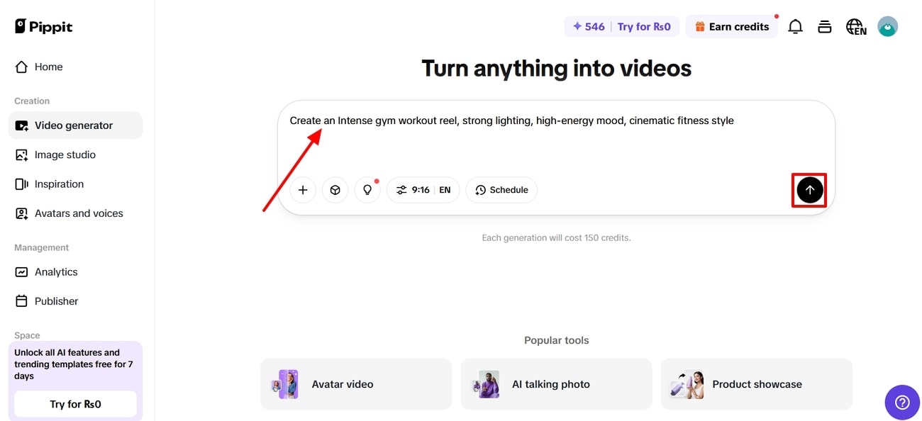This screenshot has width=922, height=421.
Task: Click the Avatars and voices icon
Action: 21,213
